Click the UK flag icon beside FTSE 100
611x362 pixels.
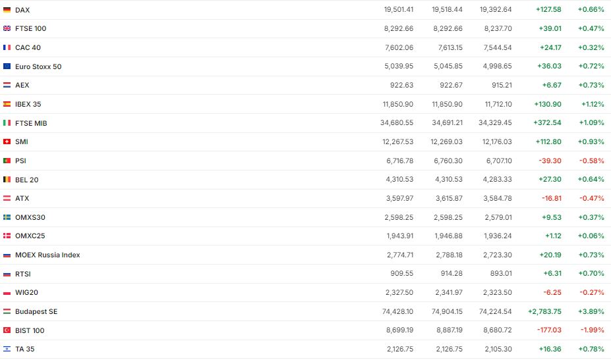(x=7, y=28)
